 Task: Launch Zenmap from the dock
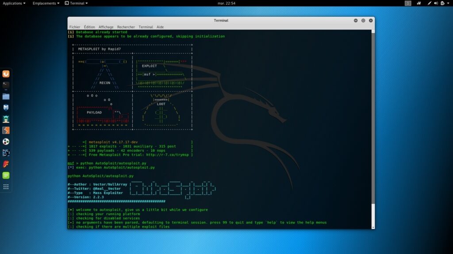(6, 153)
